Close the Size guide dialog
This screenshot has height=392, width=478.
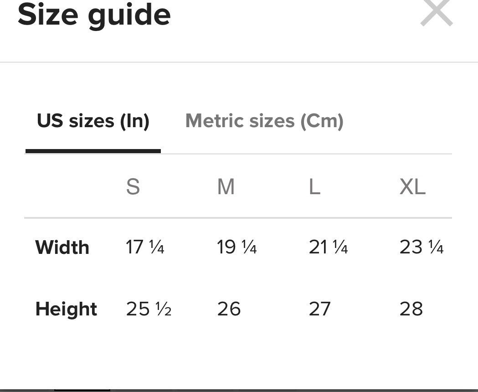tap(437, 12)
